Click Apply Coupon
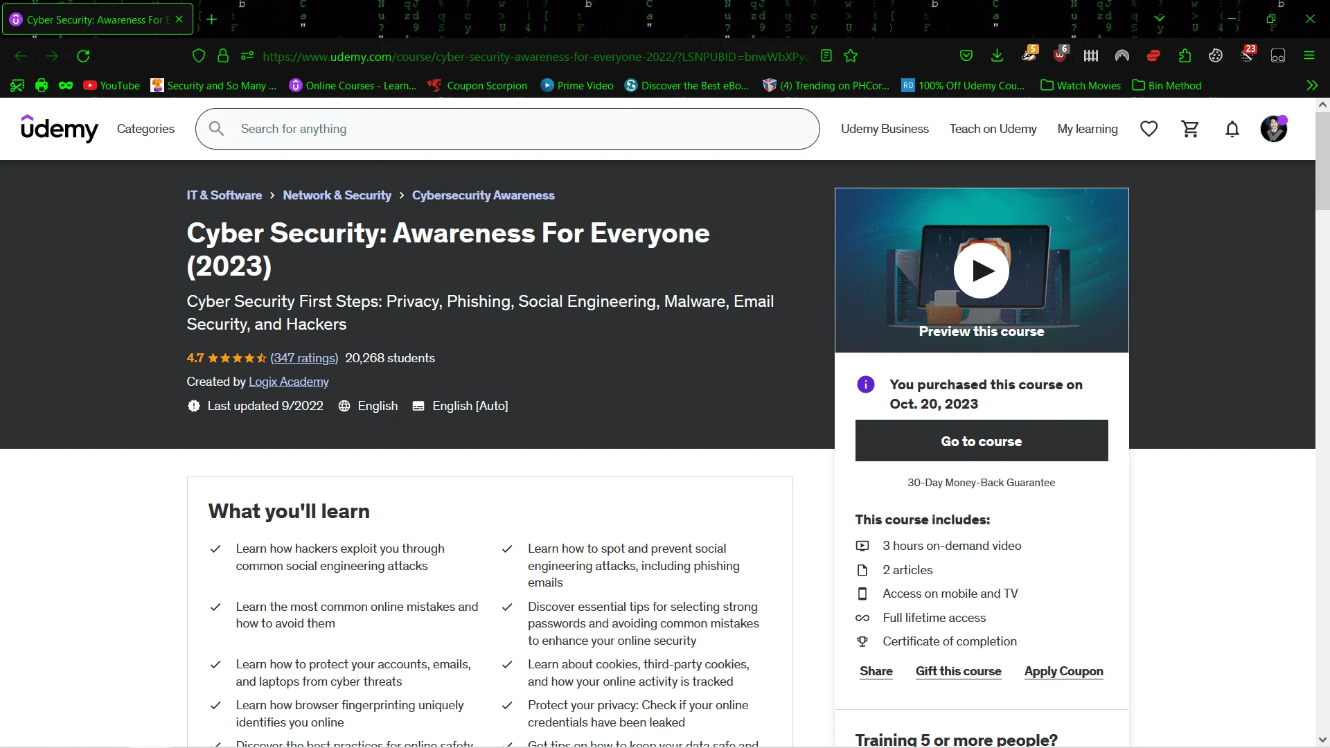This screenshot has height=748, width=1330. click(1064, 671)
